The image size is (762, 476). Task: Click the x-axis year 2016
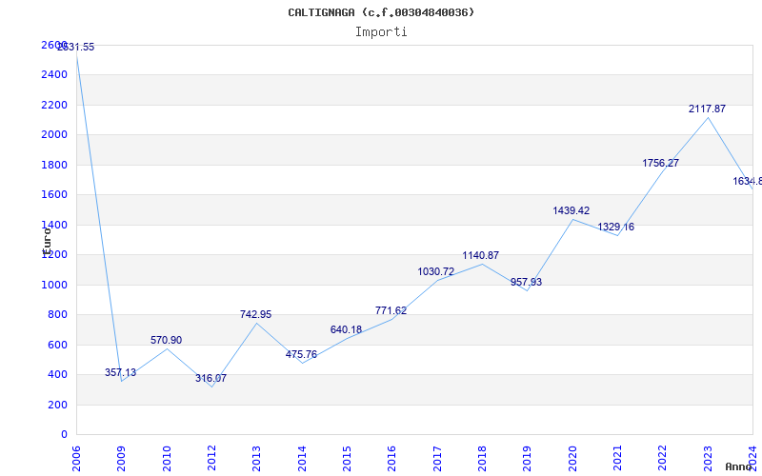pyautogui.click(x=392, y=459)
